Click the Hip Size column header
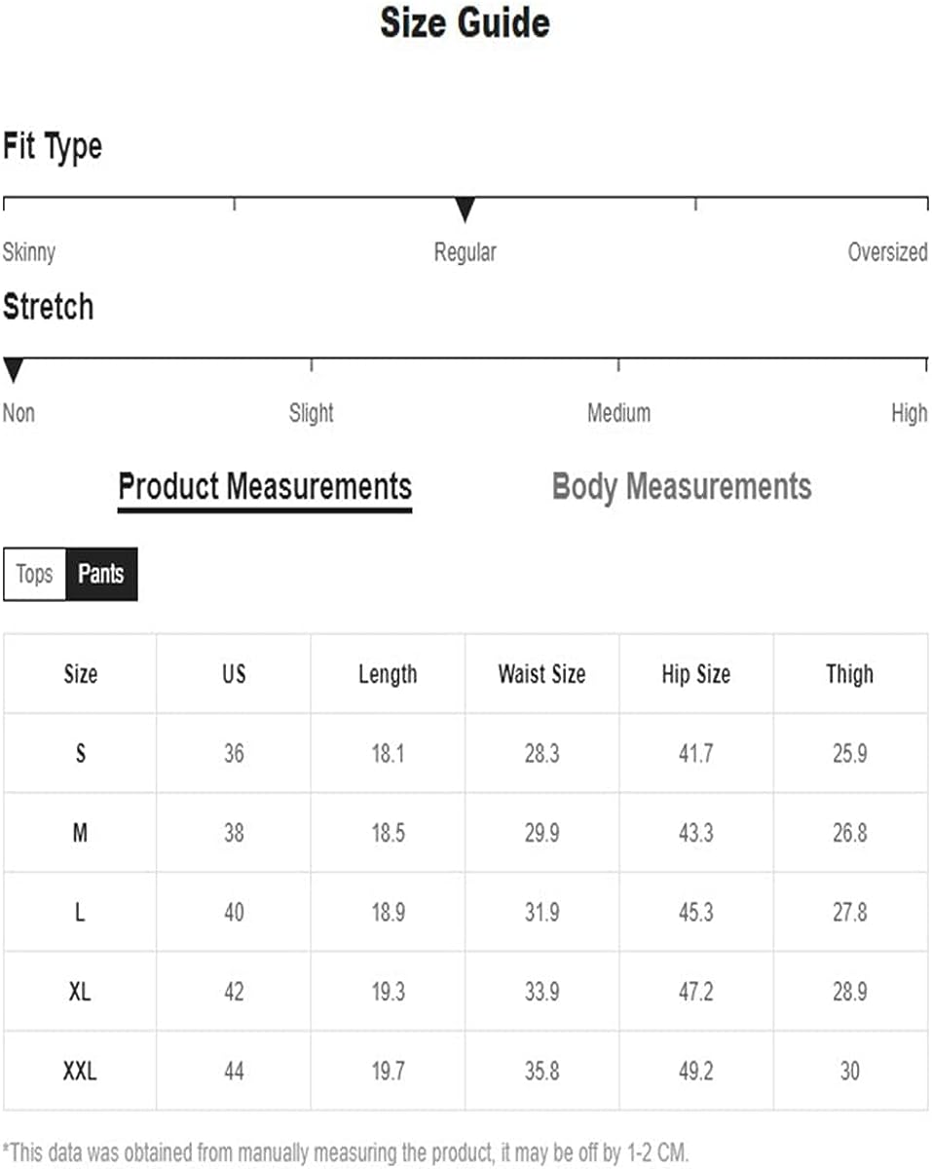 click(695, 674)
